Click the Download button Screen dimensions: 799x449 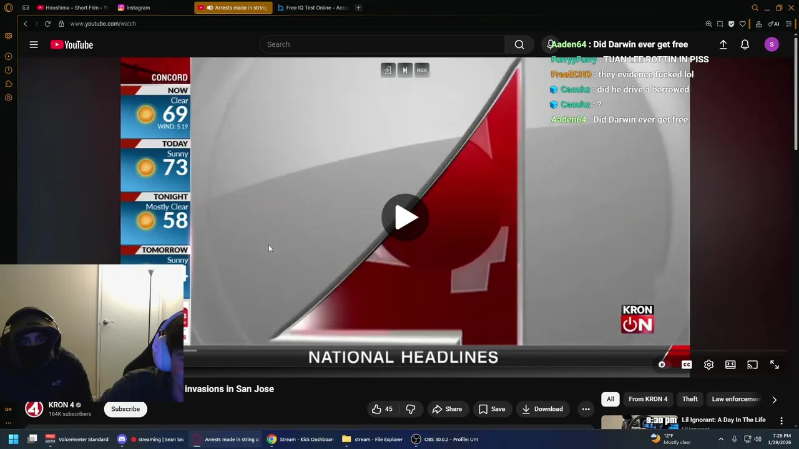pyautogui.click(x=542, y=409)
